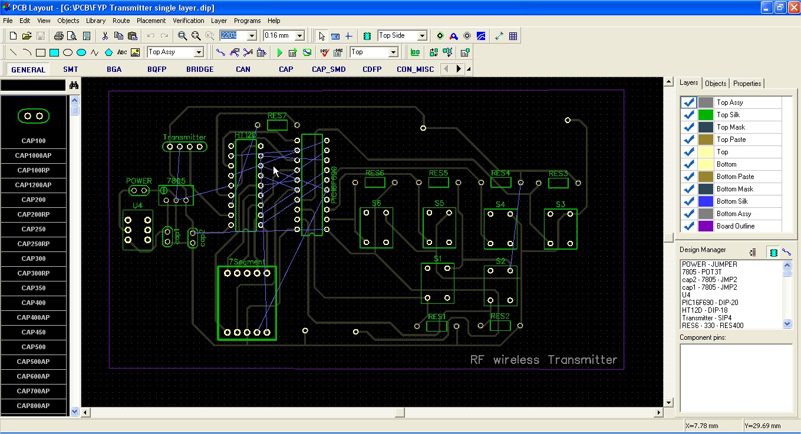Open print preview
Screen dimensions: 801x434
72,36
